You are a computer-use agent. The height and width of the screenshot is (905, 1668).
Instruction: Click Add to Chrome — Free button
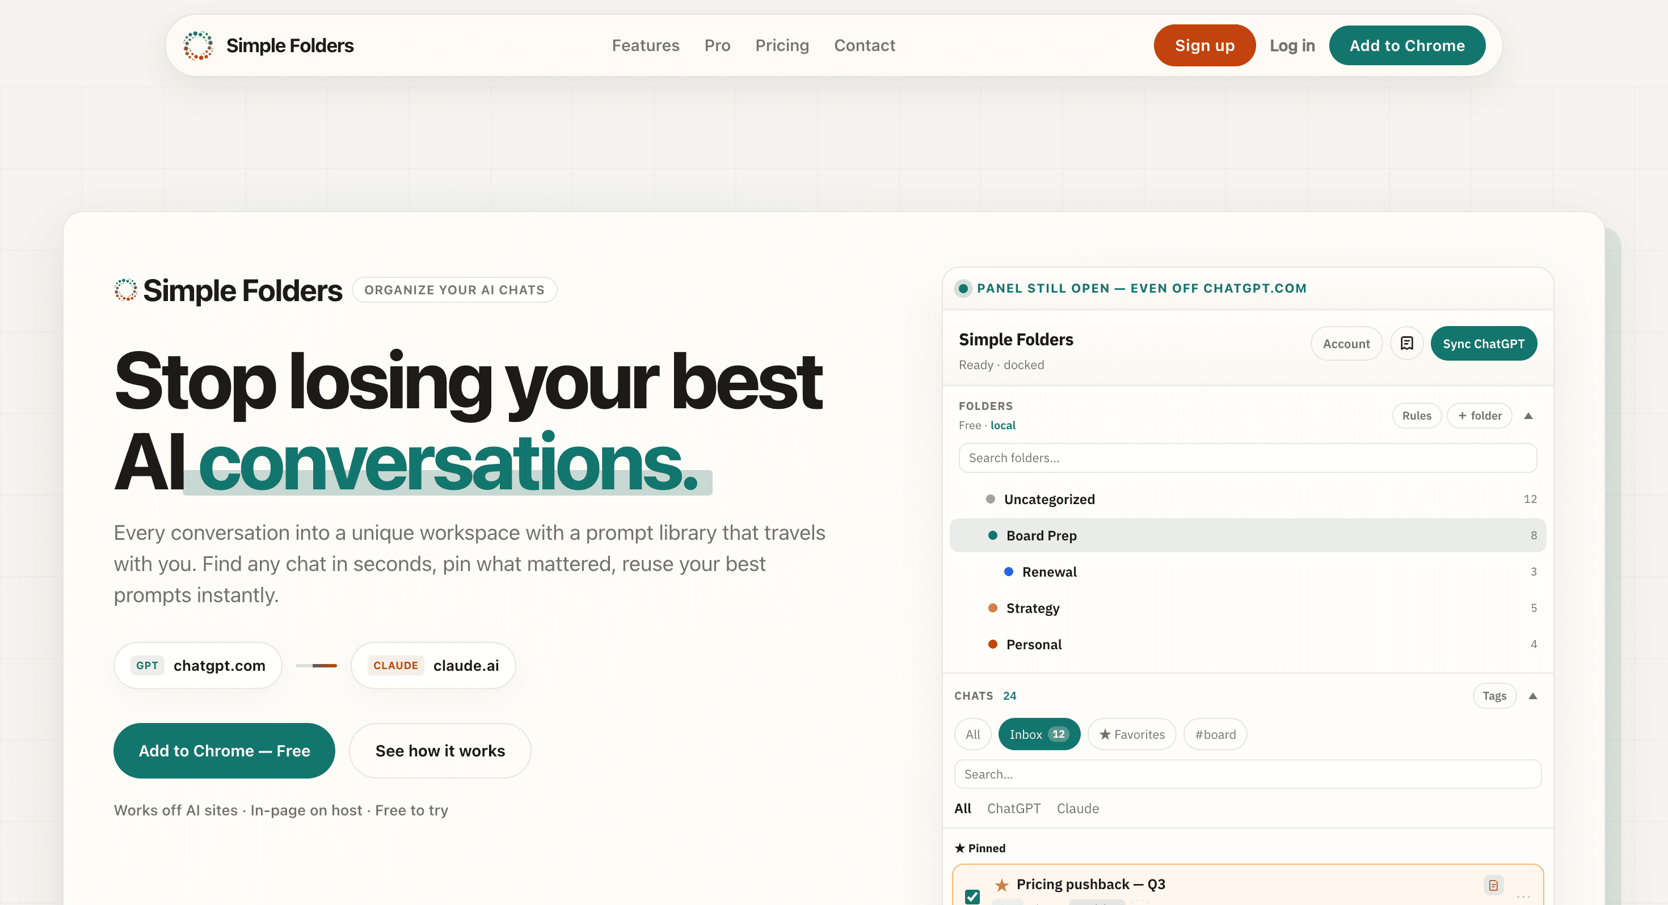pyautogui.click(x=224, y=751)
